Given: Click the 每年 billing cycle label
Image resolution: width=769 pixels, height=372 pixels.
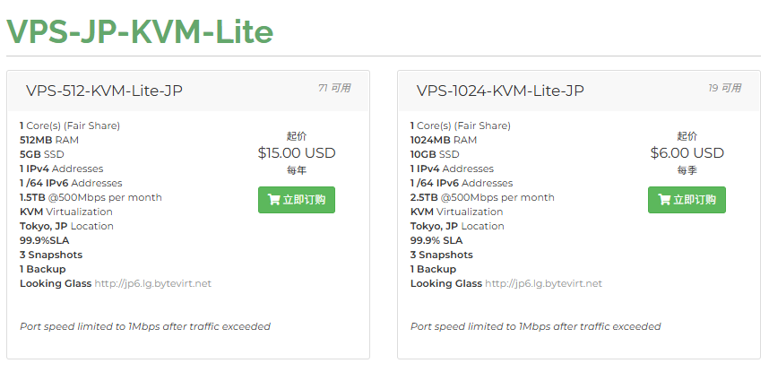Looking at the screenshot, I should coord(297,170).
